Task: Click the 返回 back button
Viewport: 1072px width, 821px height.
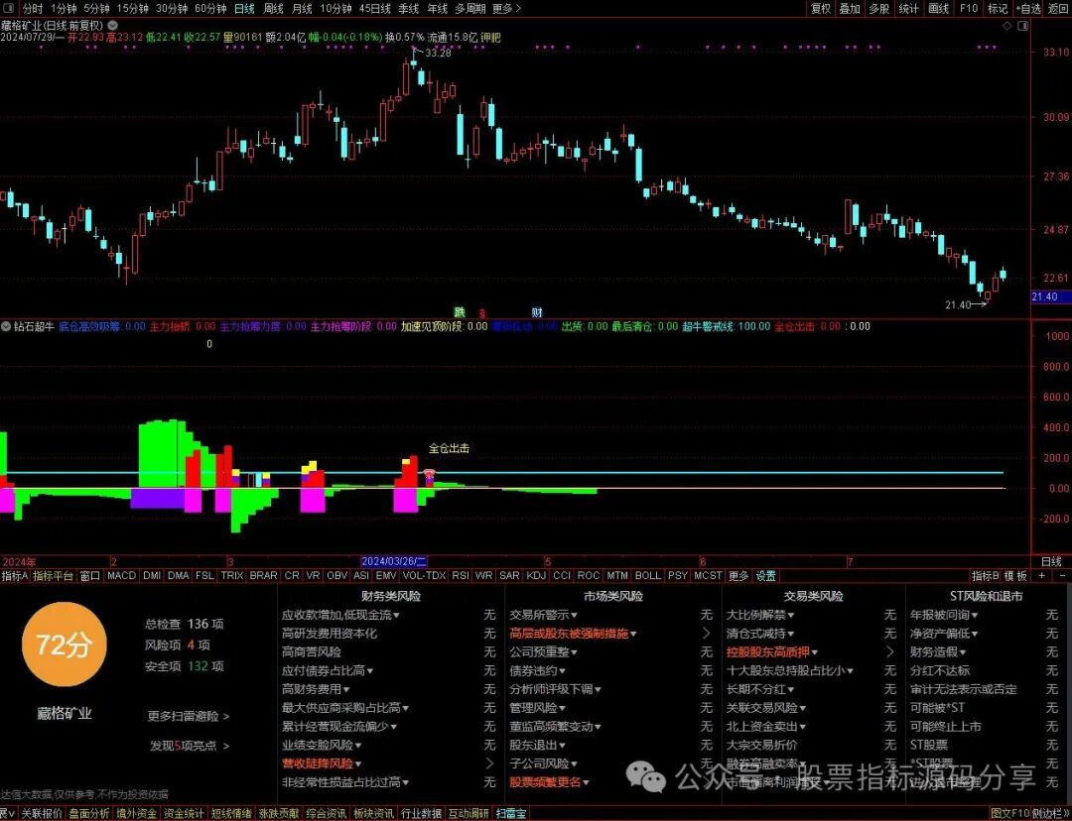Action: [1058, 8]
